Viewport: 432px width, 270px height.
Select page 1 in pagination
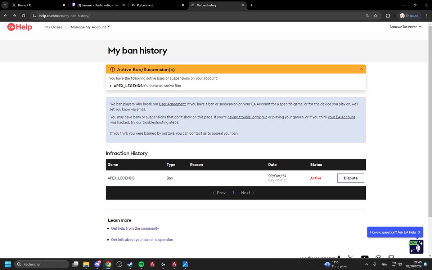(x=233, y=193)
